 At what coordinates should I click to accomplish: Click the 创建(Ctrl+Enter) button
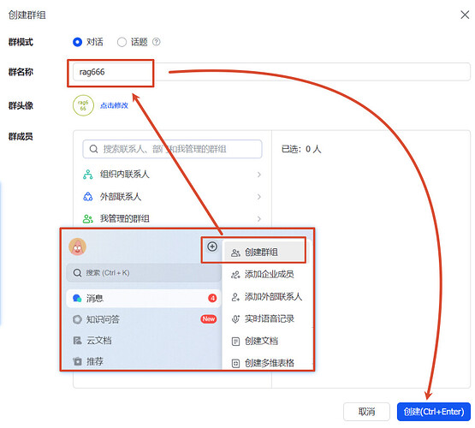click(x=434, y=412)
